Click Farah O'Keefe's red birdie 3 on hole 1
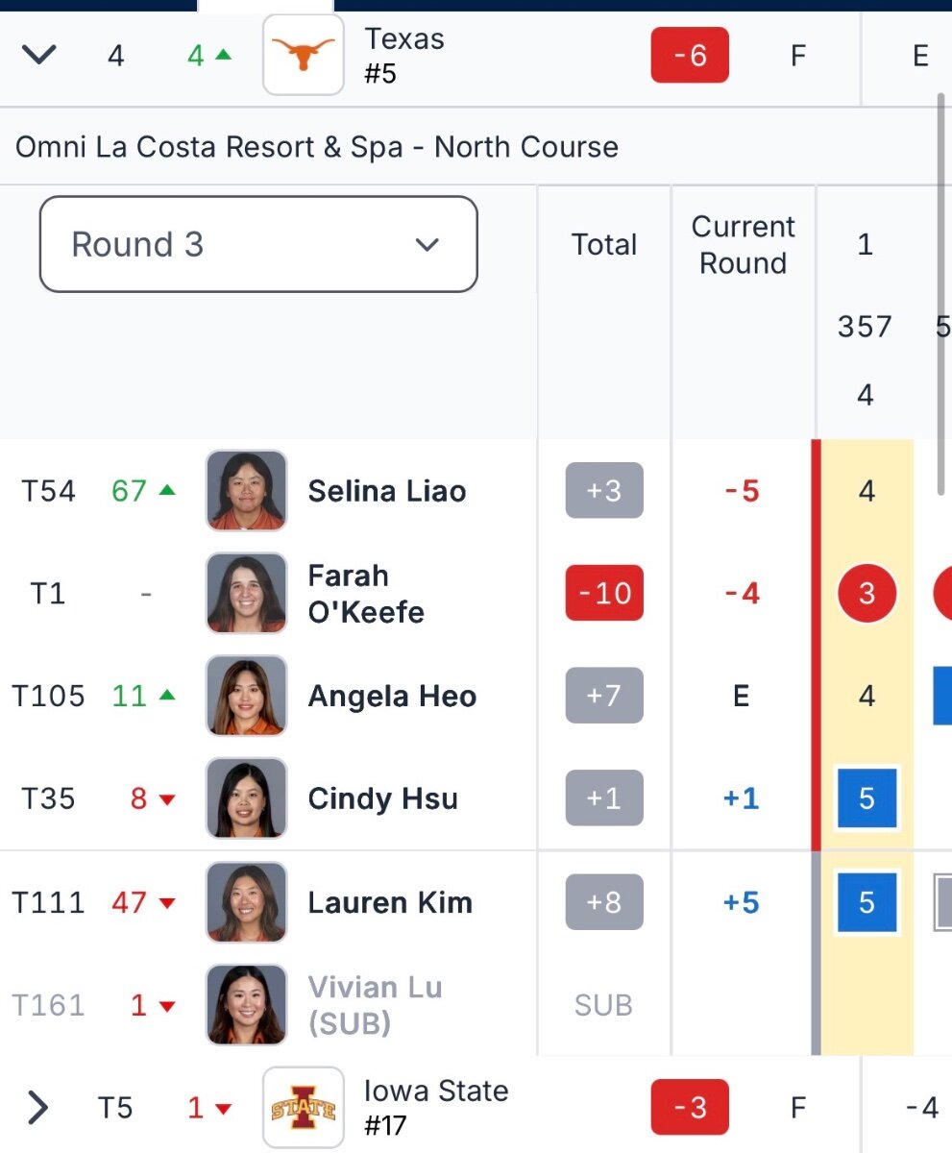This screenshot has width=952, height=1153. click(867, 593)
